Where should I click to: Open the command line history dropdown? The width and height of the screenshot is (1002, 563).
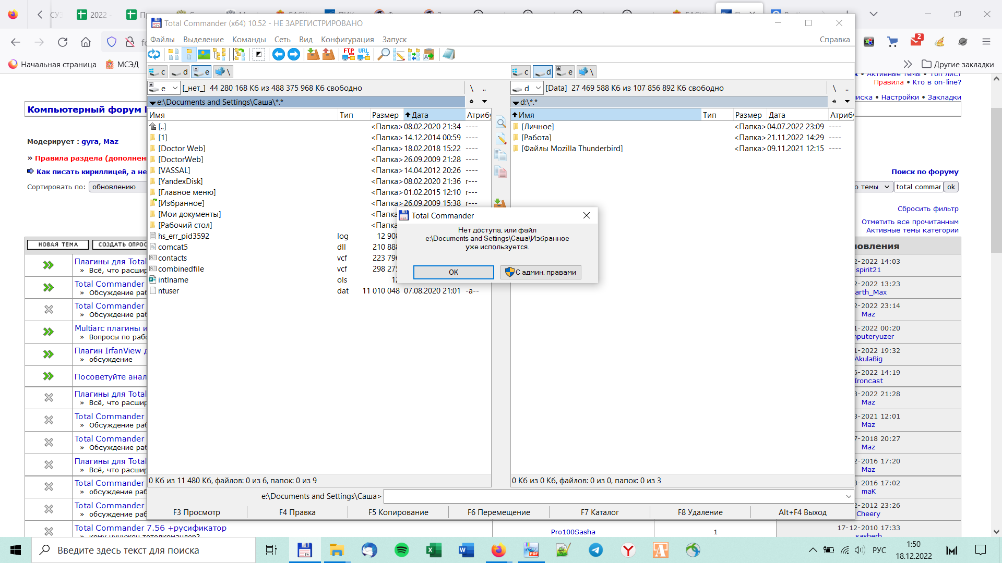click(849, 497)
